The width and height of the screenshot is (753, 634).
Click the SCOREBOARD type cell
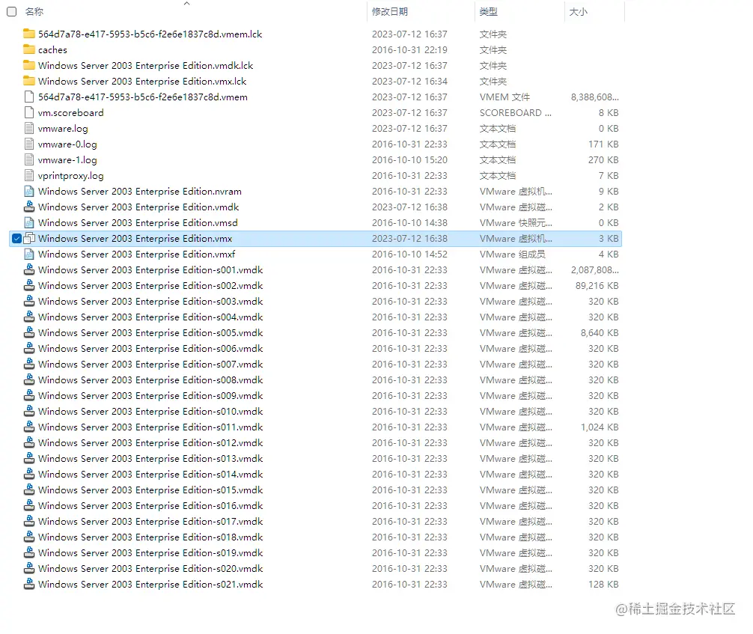click(515, 112)
